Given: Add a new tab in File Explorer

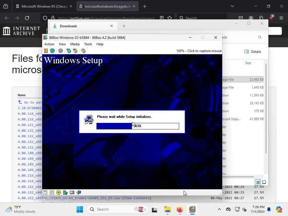Looking at the screenshot, I should point(124,26).
